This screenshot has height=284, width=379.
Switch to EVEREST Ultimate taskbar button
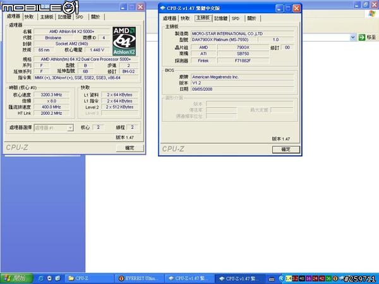click(140, 278)
